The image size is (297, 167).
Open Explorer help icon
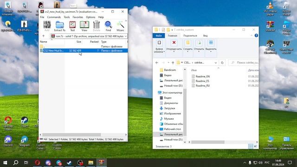[x=256, y=36]
